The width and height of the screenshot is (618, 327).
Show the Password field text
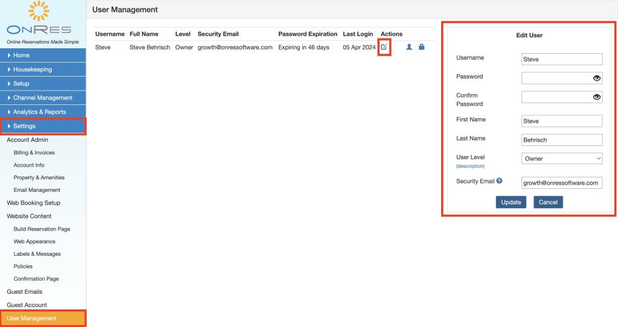pyautogui.click(x=597, y=78)
